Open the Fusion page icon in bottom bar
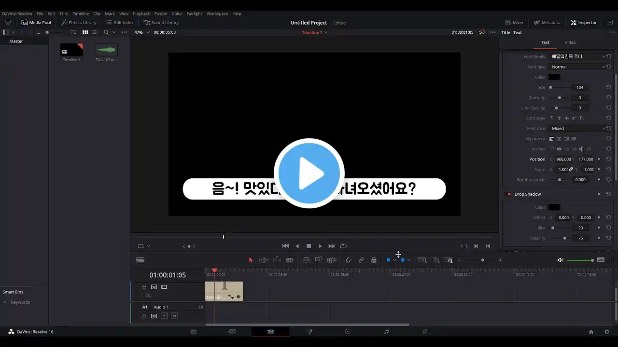The height and width of the screenshot is (347, 618). [309, 332]
